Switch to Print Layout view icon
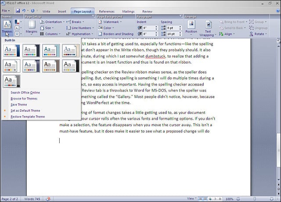281x202 pixels. click(200, 199)
